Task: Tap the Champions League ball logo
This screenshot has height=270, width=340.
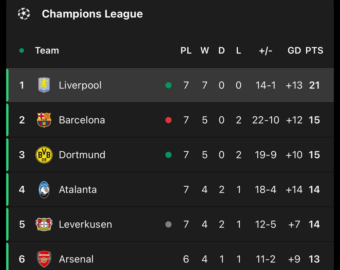Action: pyautogui.click(x=24, y=14)
